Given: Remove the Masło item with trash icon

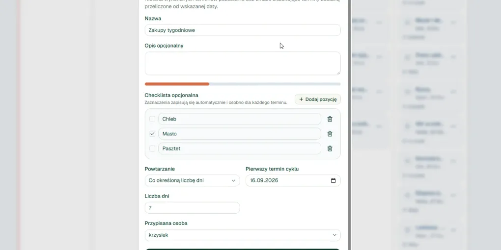Looking at the screenshot, I should tap(330, 134).
